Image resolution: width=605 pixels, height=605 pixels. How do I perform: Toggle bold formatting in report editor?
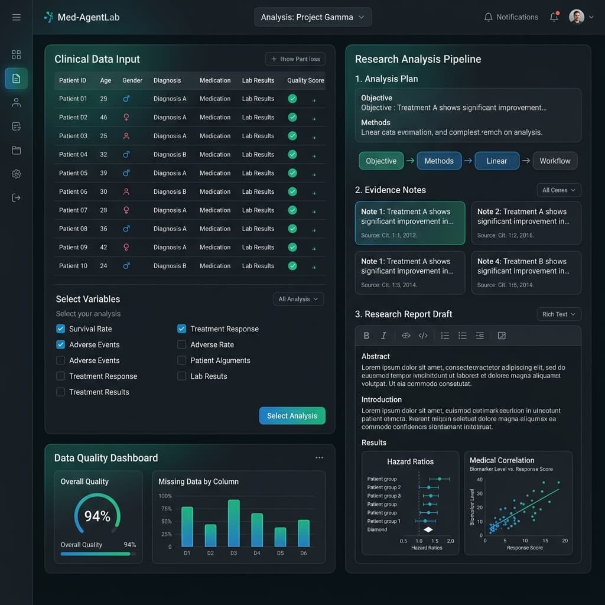pyautogui.click(x=366, y=336)
